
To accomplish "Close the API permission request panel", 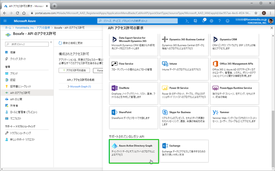I will (272, 28).
